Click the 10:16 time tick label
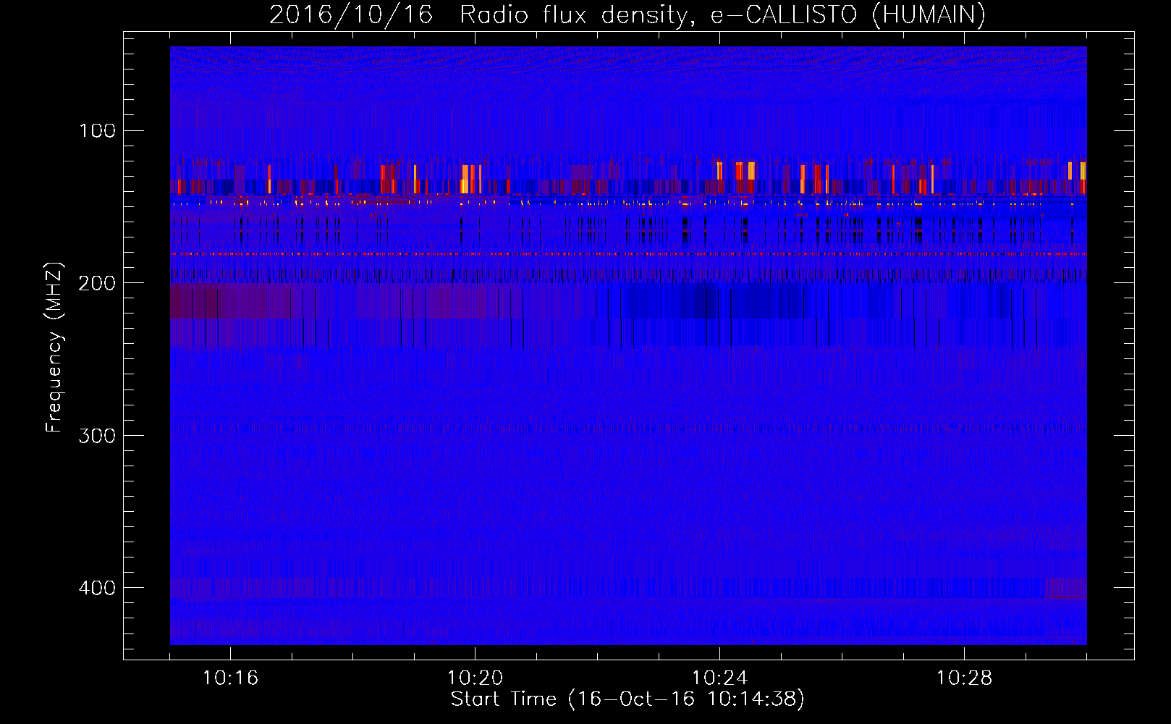Image resolution: width=1171 pixels, height=724 pixels. tap(230, 678)
